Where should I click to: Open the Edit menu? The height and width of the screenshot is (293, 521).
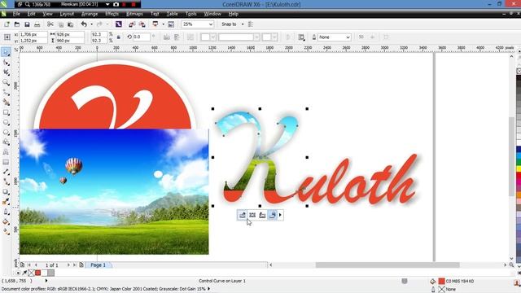31,14
